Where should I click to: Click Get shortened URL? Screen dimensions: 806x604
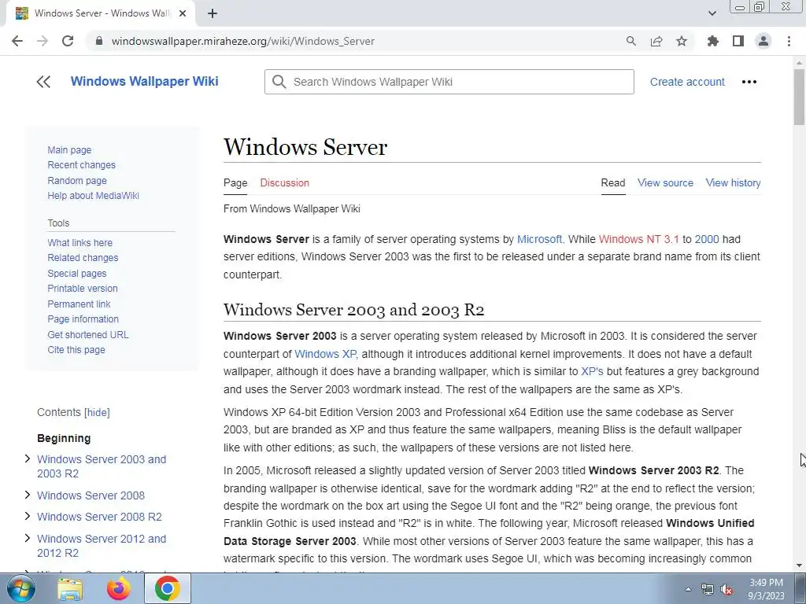pyautogui.click(x=88, y=335)
